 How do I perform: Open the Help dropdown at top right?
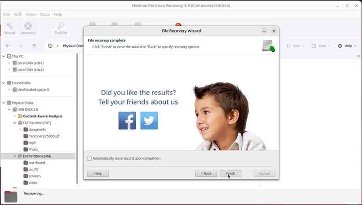coord(347,46)
